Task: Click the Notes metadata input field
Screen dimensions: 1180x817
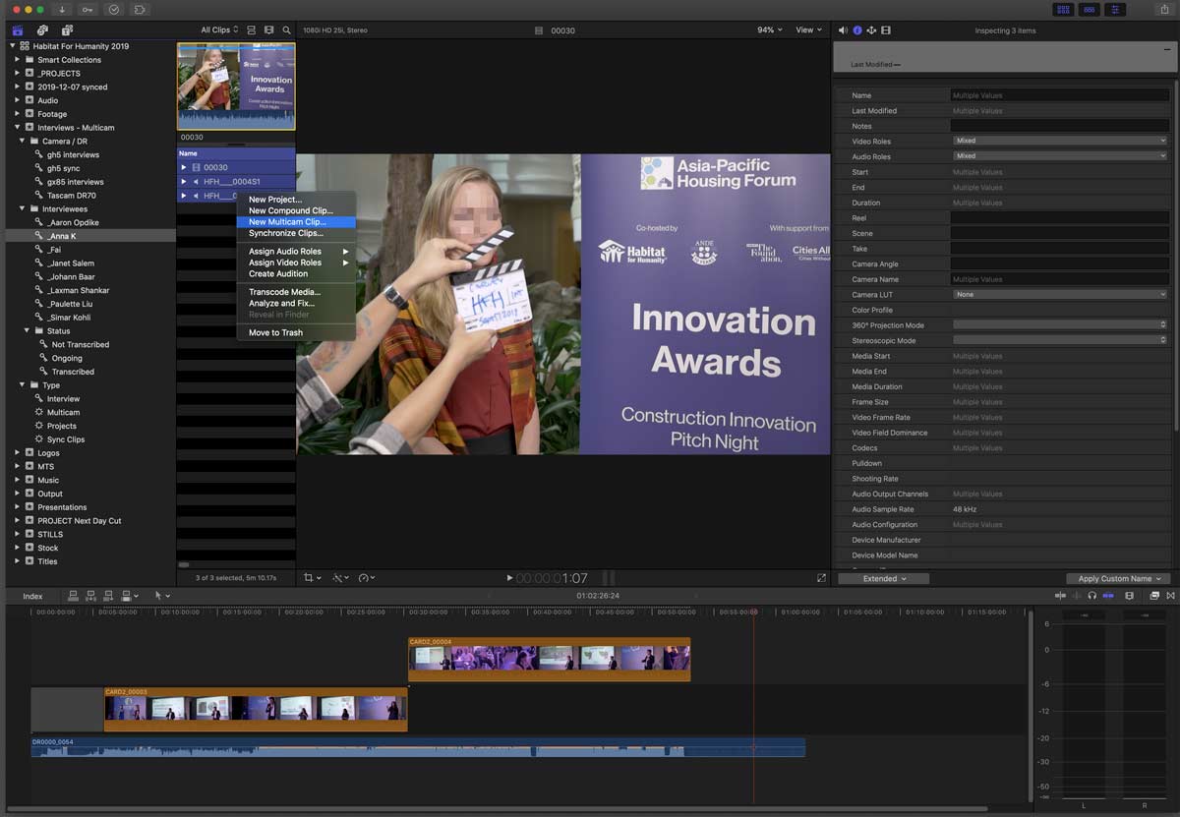Action: click(x=1059, y=126)
